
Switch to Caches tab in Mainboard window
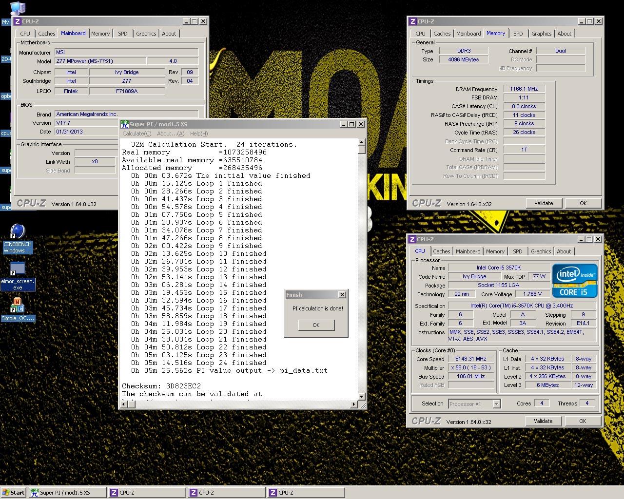tap(47, 34)
